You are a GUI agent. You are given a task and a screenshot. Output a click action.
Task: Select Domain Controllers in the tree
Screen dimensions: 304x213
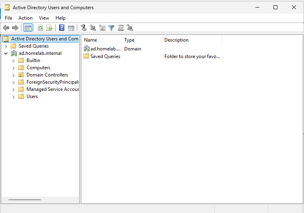point(47,75)
